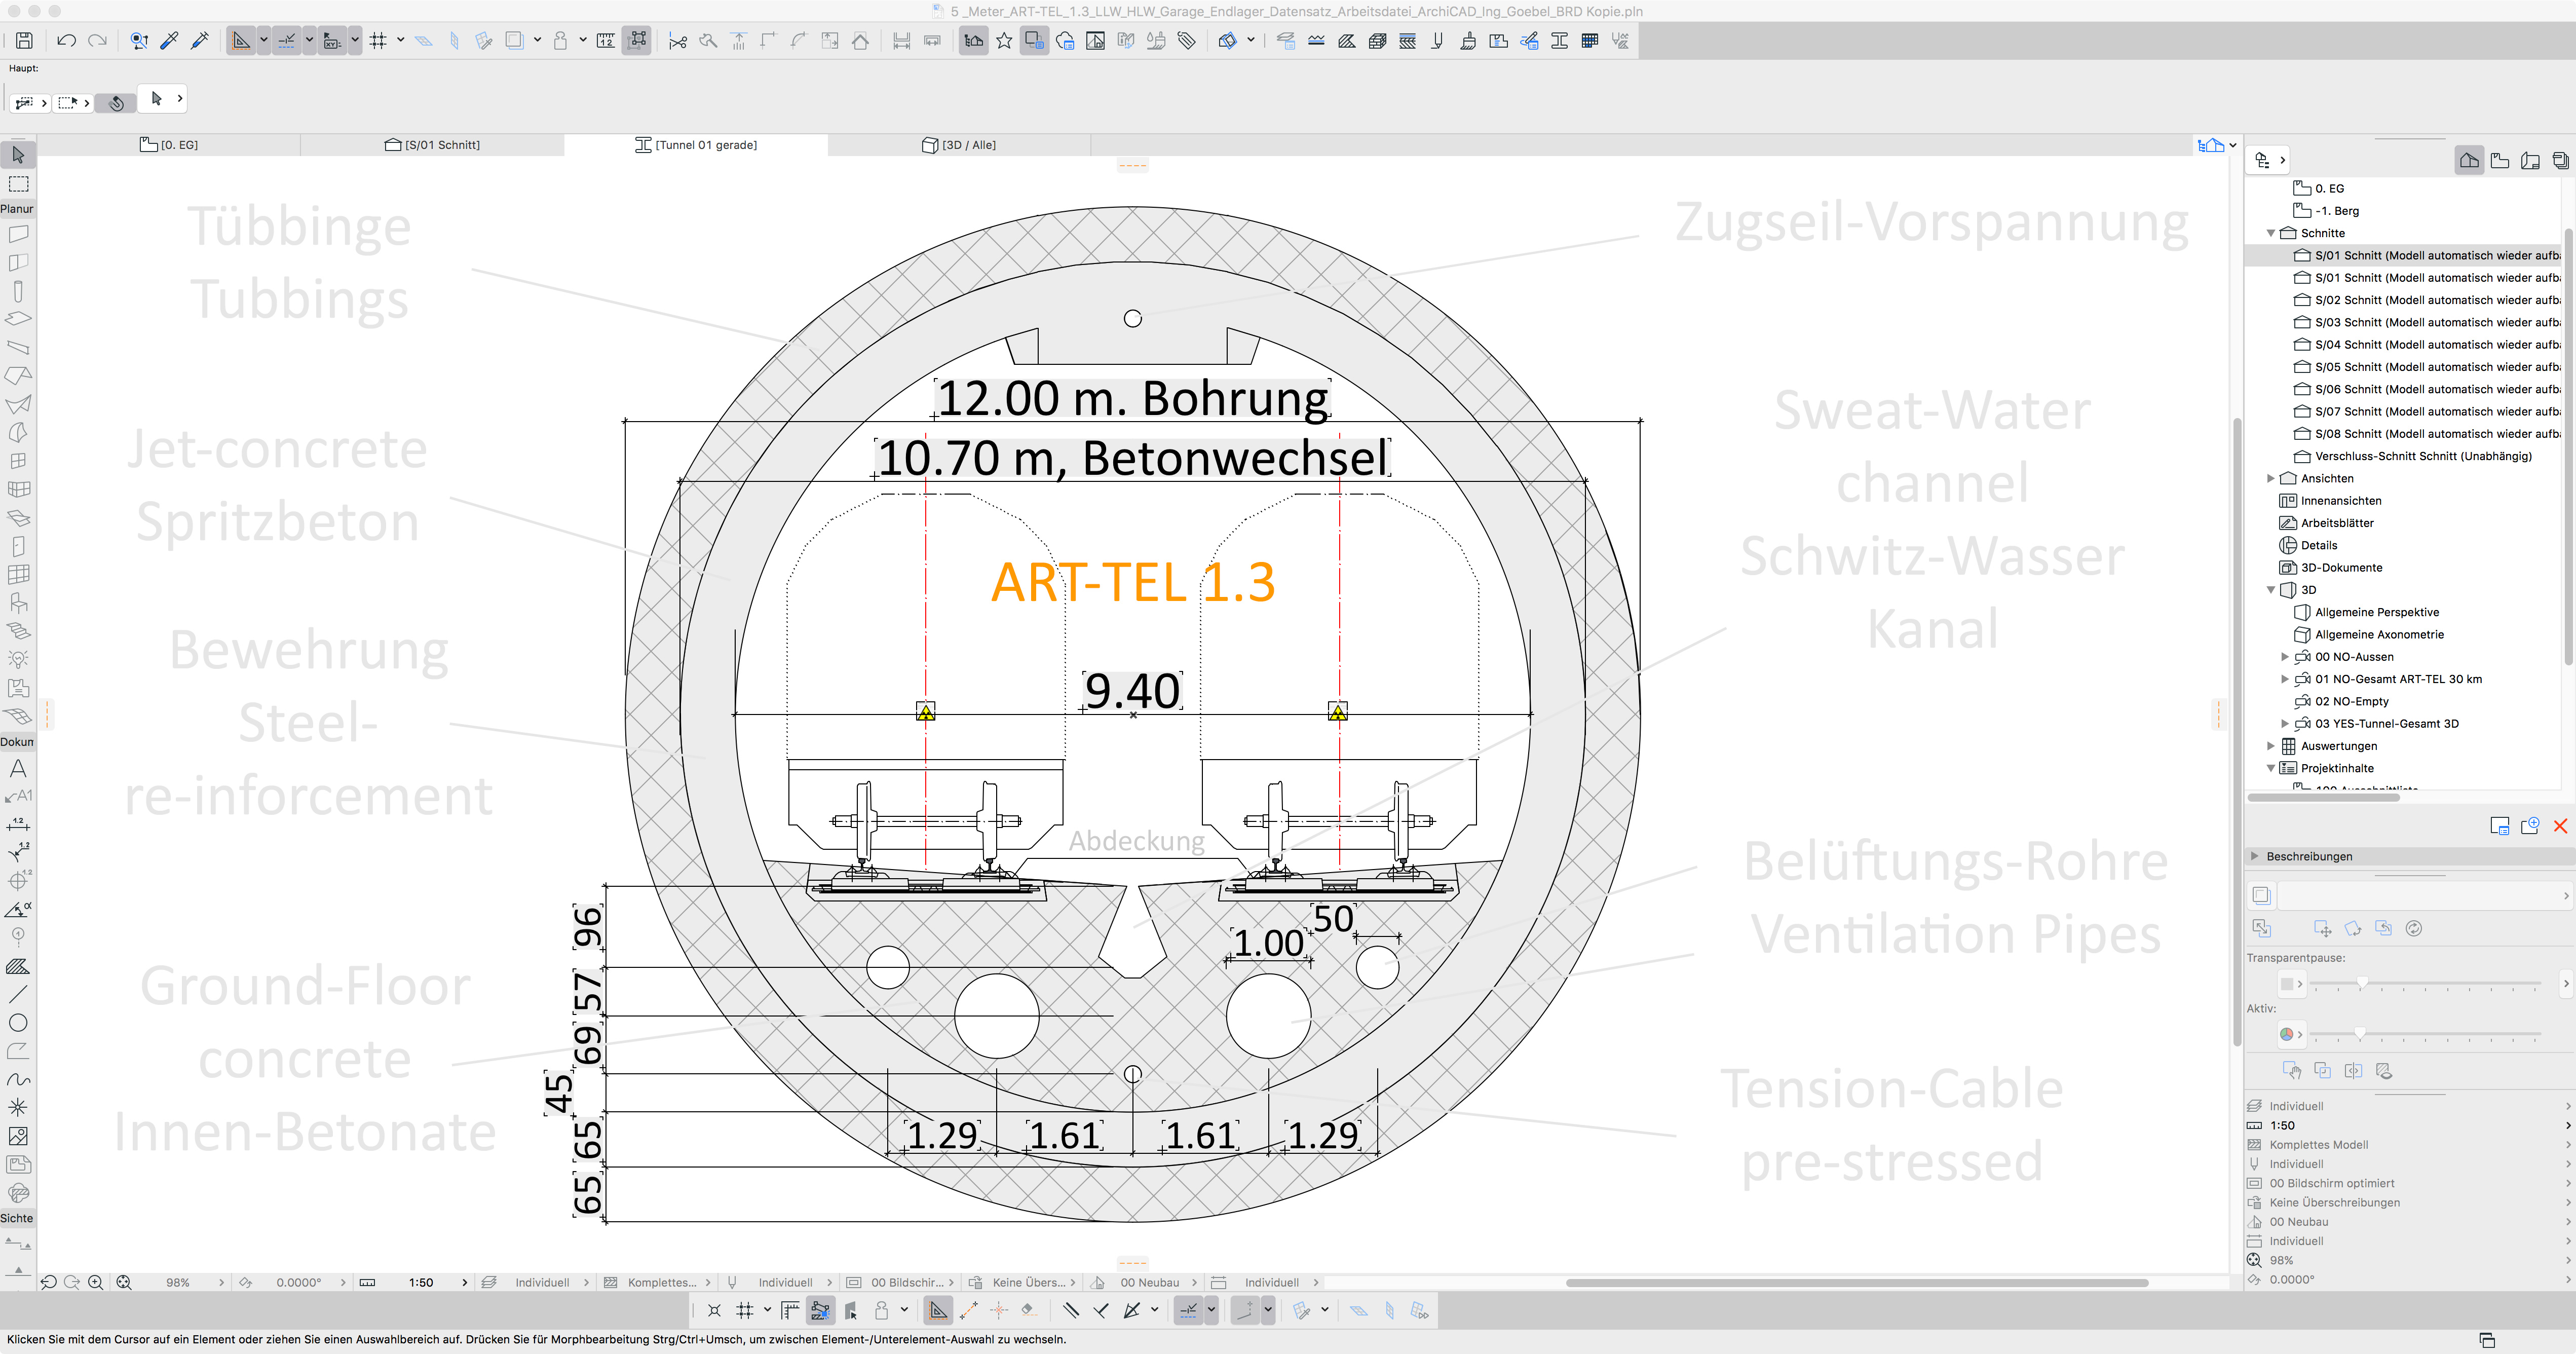Select the eyedropper pick-up parameters tool
The image size is (2576, 1354).
click(x=169, y=41)
